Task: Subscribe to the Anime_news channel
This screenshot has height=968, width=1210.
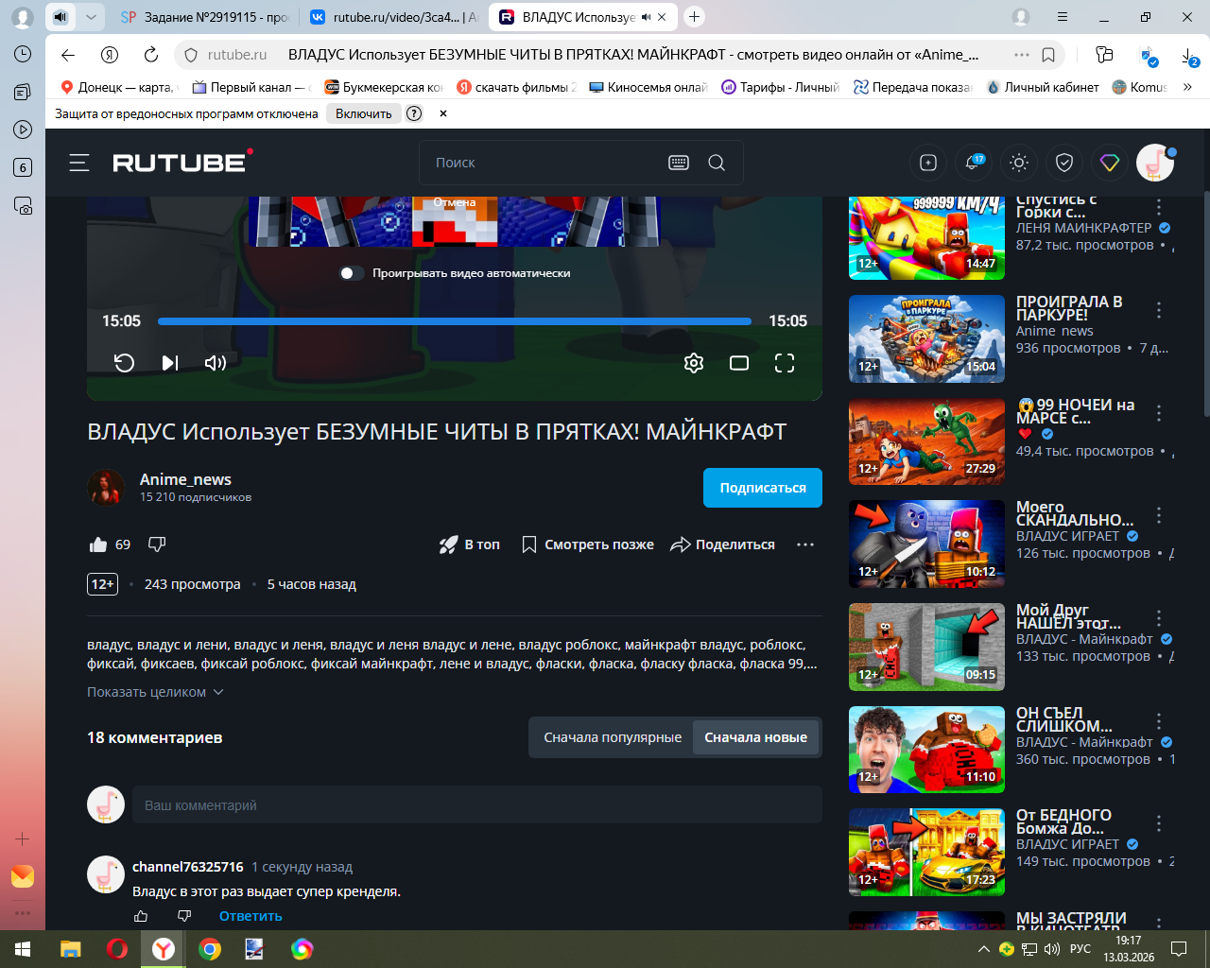Action: (x=763, y=488)
